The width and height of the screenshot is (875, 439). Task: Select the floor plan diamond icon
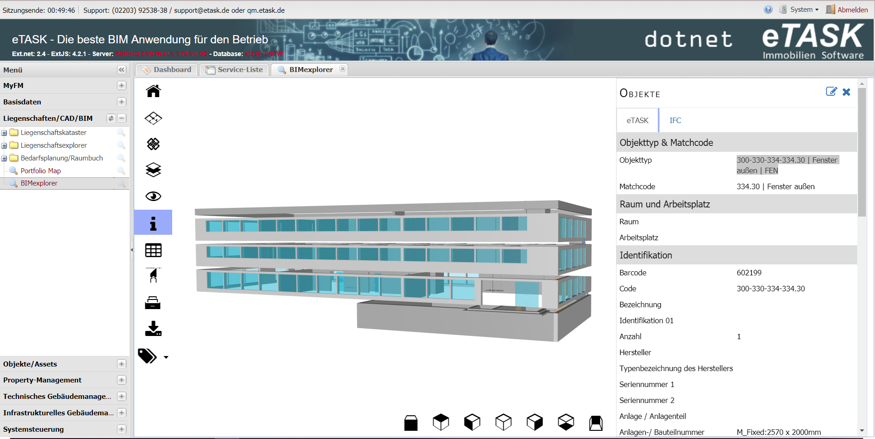tap(153, 118)
